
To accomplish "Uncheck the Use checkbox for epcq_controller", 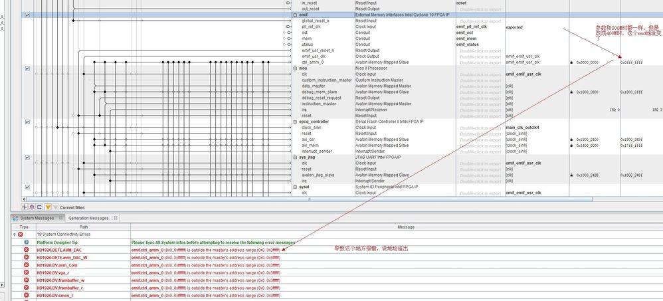I will click(x=27, y=122).
